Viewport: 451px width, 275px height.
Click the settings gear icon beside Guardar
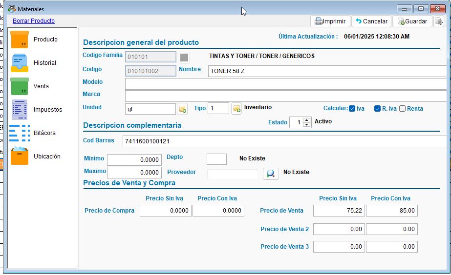439,21
